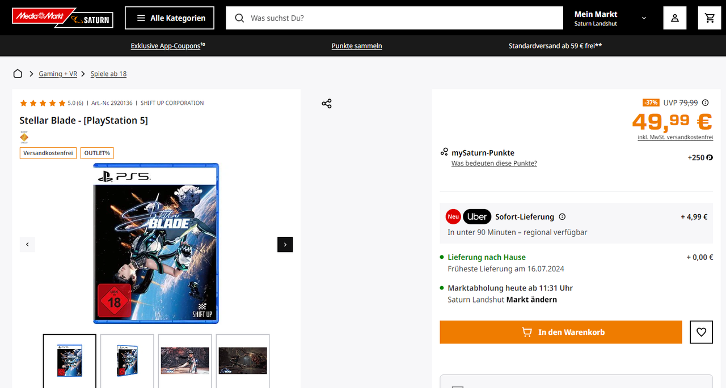Select the second angled cover thumbnail
This screenshot has width=726, height=388.
tap(127, 361)
